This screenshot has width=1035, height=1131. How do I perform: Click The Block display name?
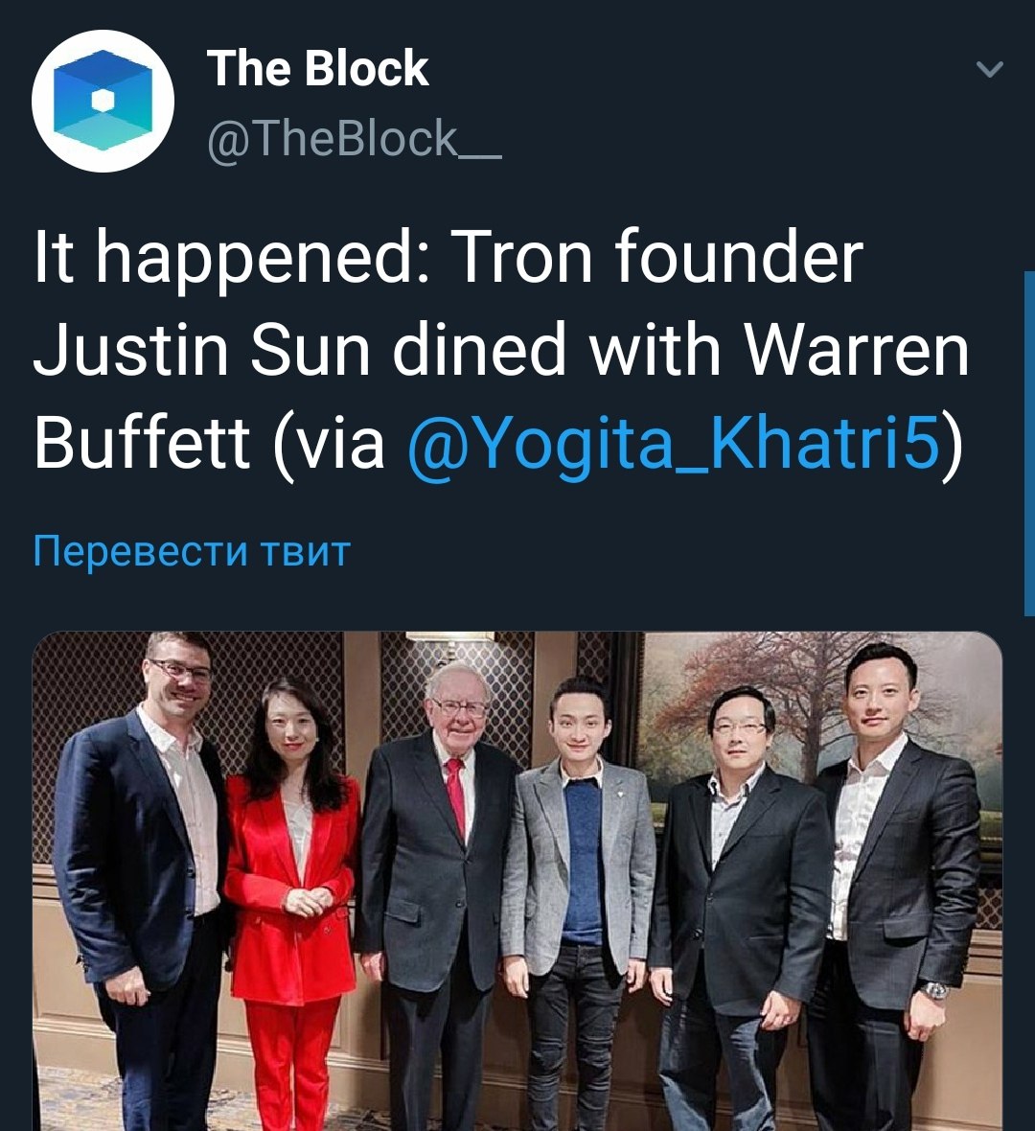coord(317,68)
